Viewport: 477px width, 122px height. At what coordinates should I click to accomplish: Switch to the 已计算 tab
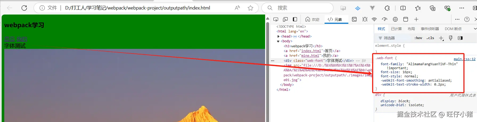tap(396, 29)
